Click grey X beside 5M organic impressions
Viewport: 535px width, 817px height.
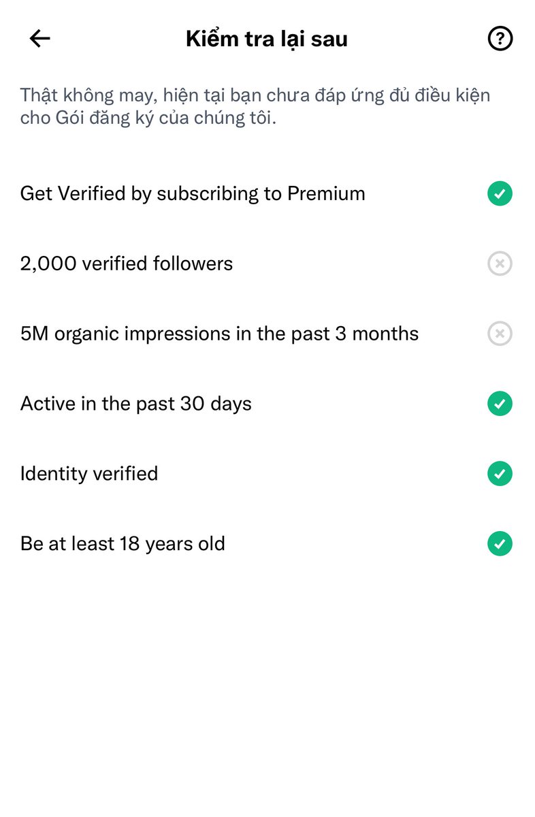(500, 334)
